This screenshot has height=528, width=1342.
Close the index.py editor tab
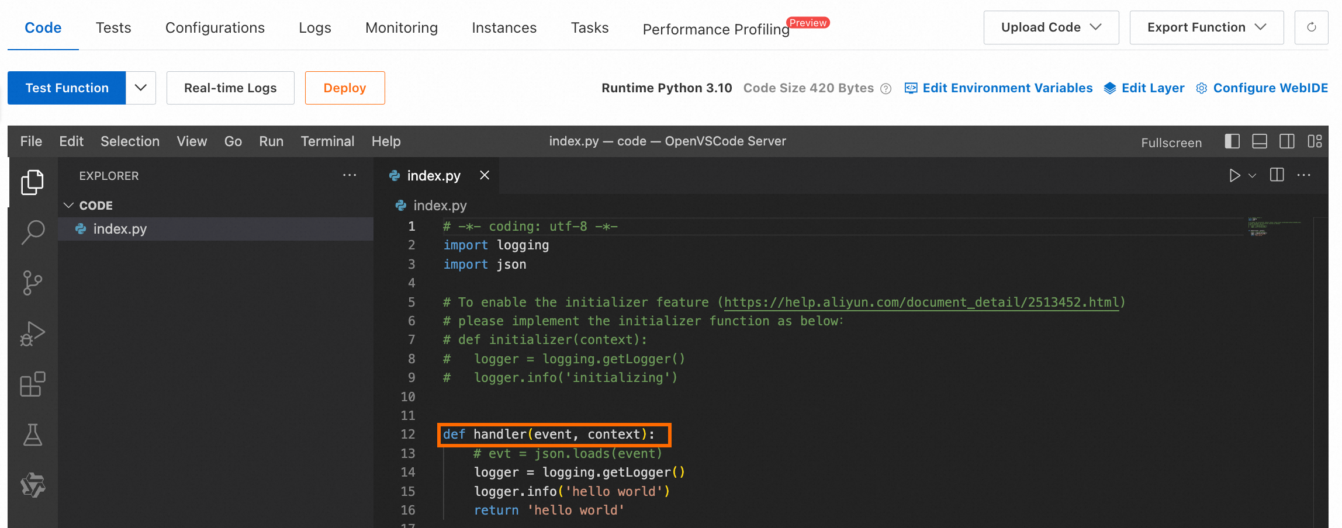[485, 175]
